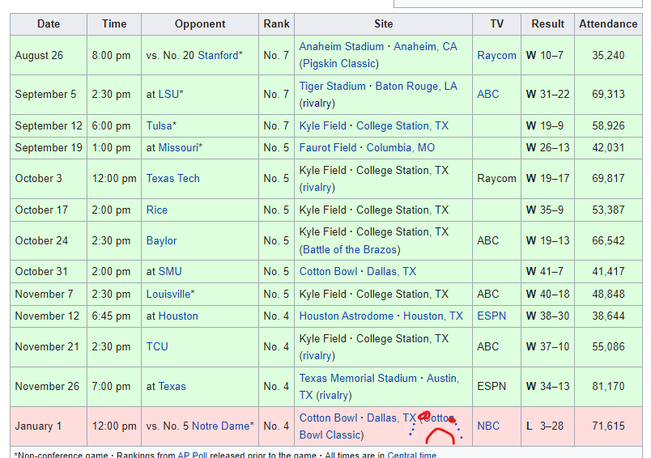Follow the Battle of the Brazos link
This screenshot has height=458, width=651.
point(350,249)
